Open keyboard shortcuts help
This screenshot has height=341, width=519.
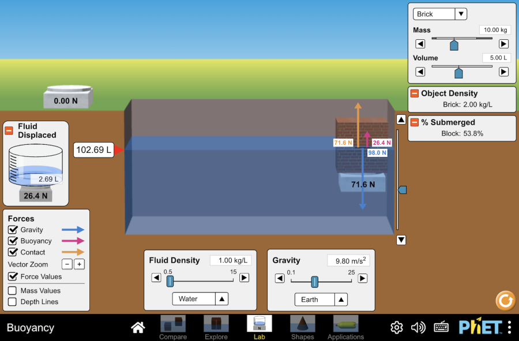tap(441, 328)
